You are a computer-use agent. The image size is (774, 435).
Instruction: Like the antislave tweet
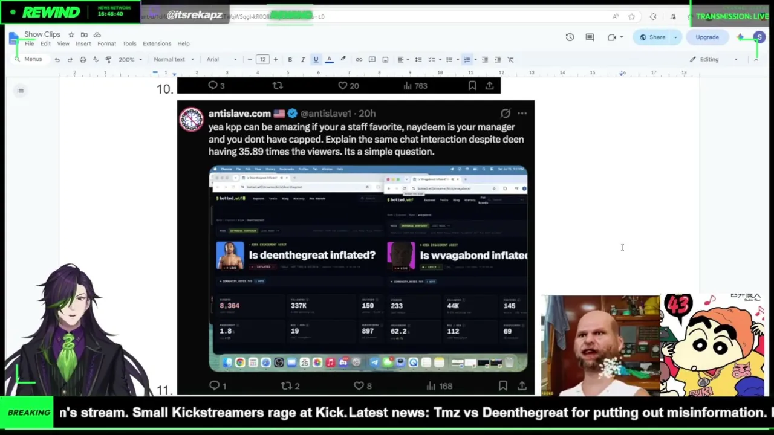click(x=359, y=385)
